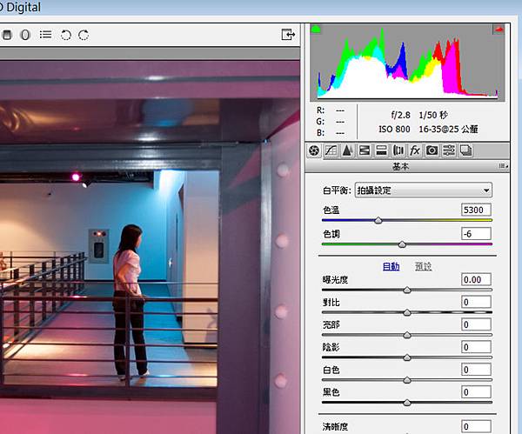Toggle shadow clipping warning in histogram

pos(316,30)
